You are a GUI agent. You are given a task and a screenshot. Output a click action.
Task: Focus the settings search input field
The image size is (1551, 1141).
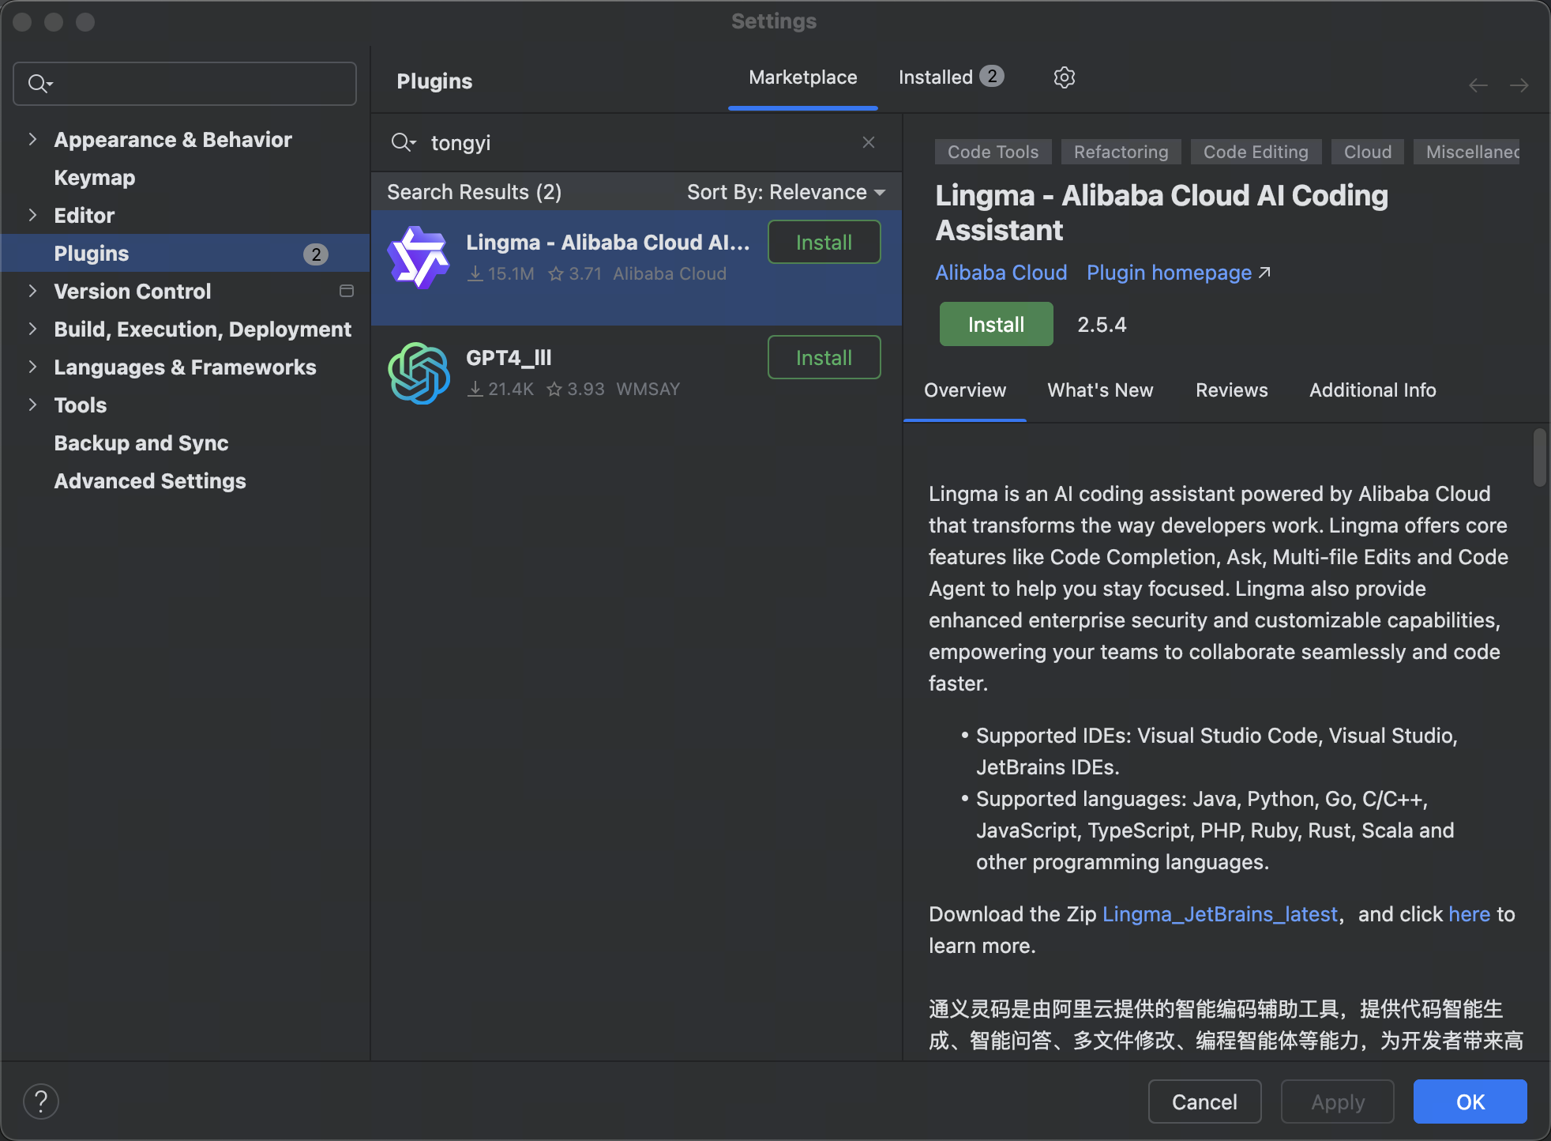click(x=197, y=84)
